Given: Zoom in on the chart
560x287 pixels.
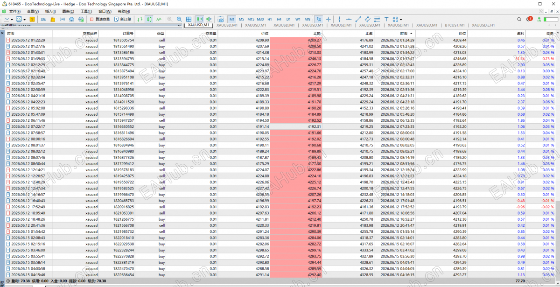Looking at the screenshot, I should point(169,19).
